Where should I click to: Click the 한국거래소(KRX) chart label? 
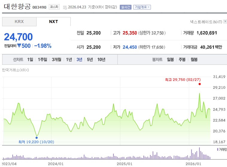[x=16, y=70]
